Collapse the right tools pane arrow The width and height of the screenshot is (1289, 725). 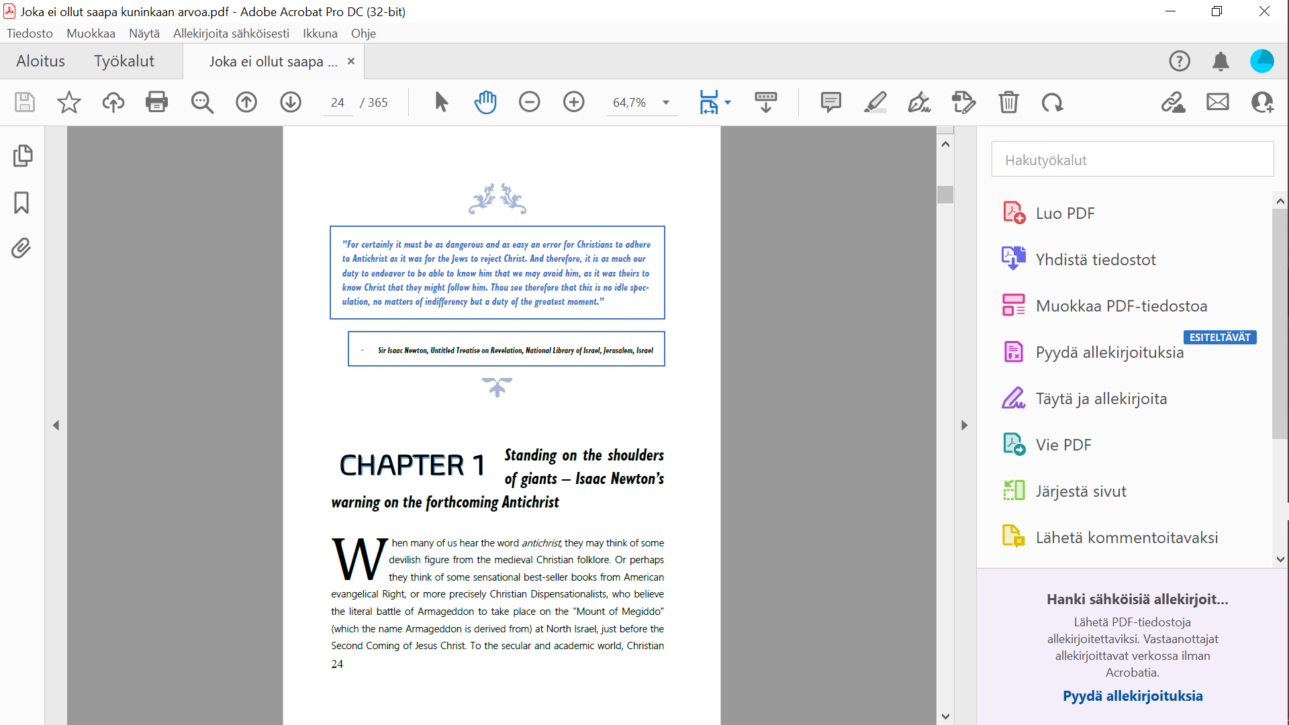coord(964,425)
